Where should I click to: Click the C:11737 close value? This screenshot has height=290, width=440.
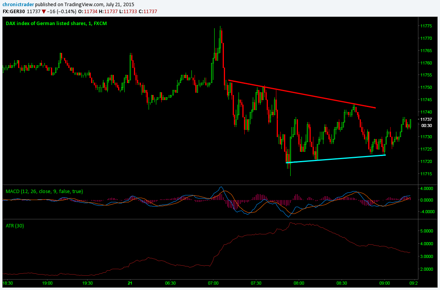148,12
